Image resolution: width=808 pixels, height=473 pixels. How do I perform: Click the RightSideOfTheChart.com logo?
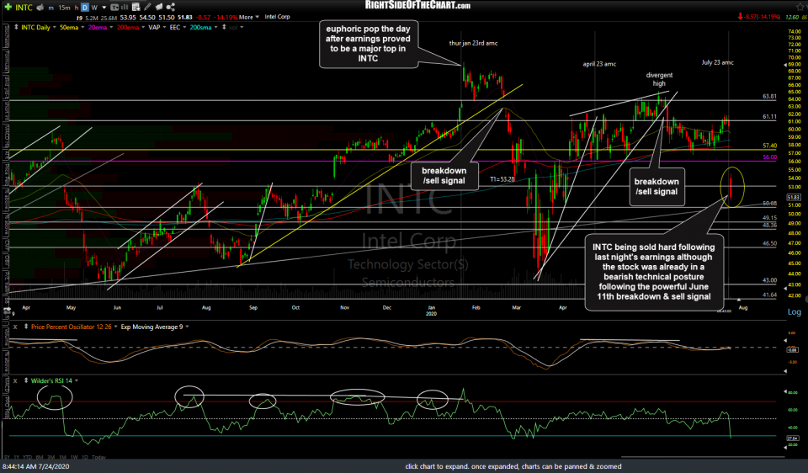coord(417,5)
